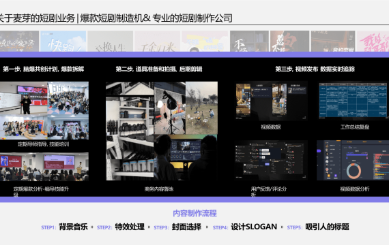389x245 pixels.
Task: Select the STEP5 吸引人的标题 label
Action: tap(318, 227)
